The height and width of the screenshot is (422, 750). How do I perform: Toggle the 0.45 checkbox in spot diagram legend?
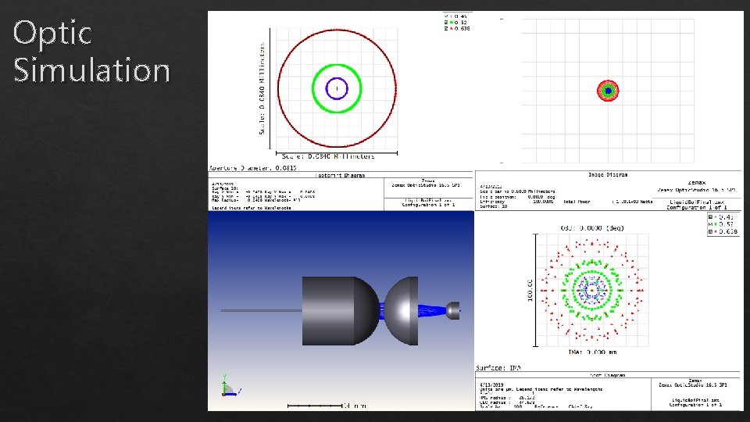pos(710,217)
